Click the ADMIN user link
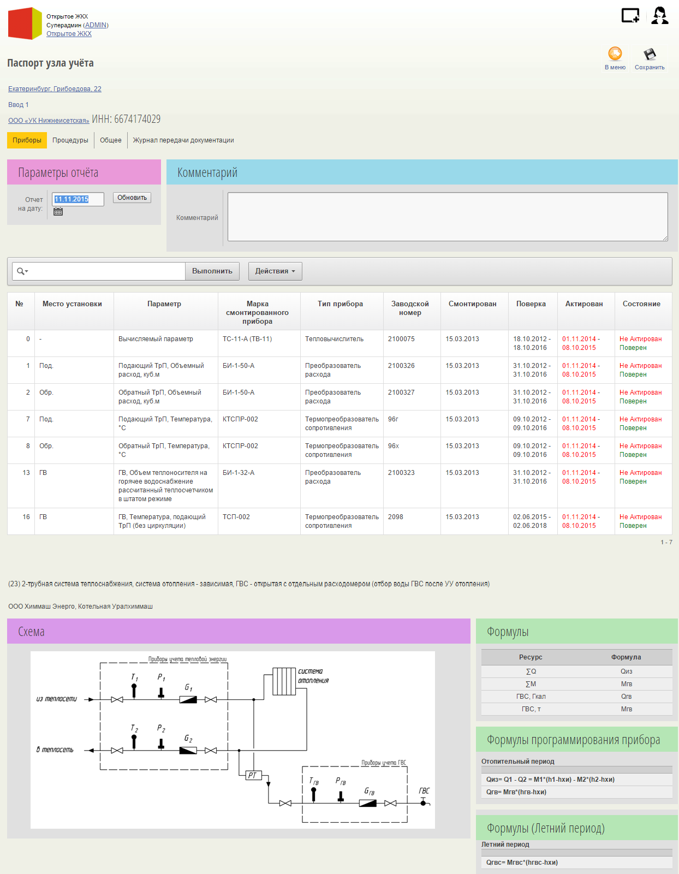This screenshot has width=679, height=874. click(x=96, y=25)
